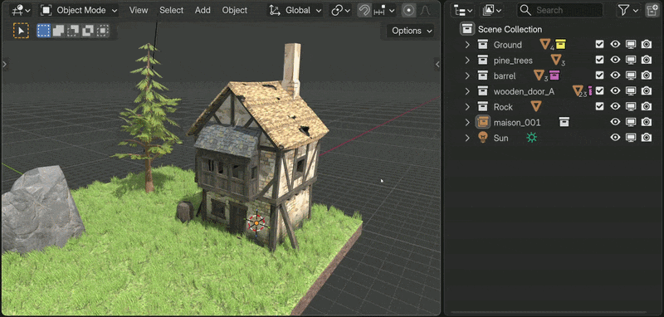Toggle the snap magnet icon
Screen dimensions: 664x317
364,10
